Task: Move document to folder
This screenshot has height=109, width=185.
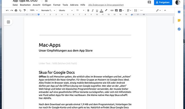Action: [46, 1]
